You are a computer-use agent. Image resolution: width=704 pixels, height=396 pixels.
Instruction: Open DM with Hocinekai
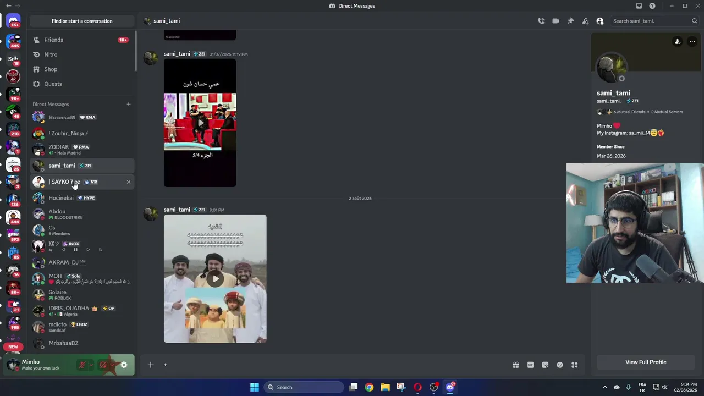[x=82, y=198]
